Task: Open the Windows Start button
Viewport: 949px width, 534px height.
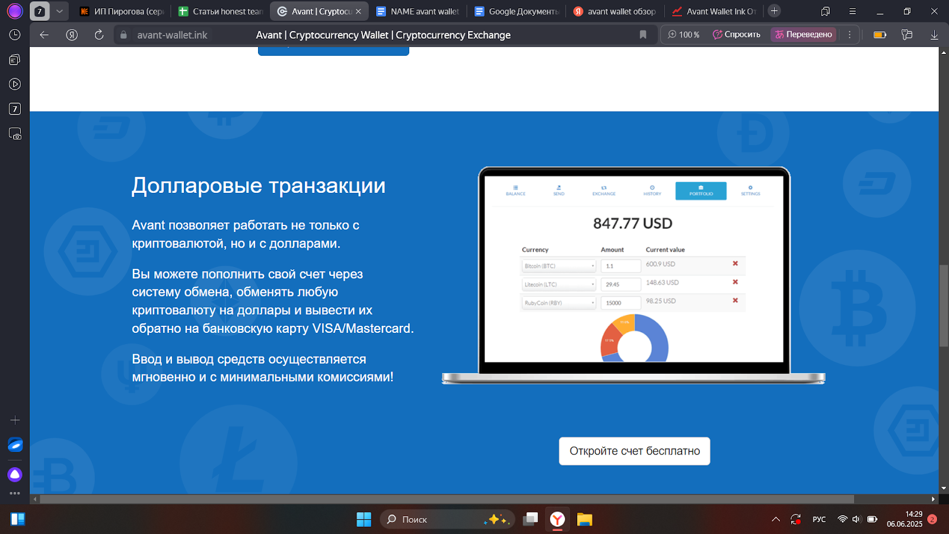Action: [x=364, y=519]
